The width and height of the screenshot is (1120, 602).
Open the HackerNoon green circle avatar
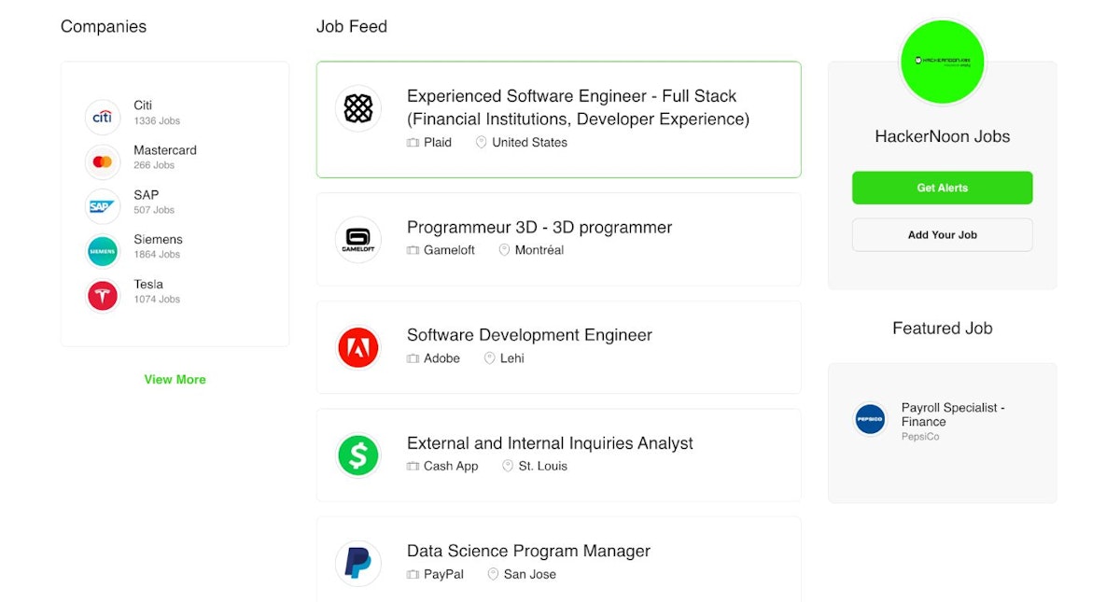point(942,62)
